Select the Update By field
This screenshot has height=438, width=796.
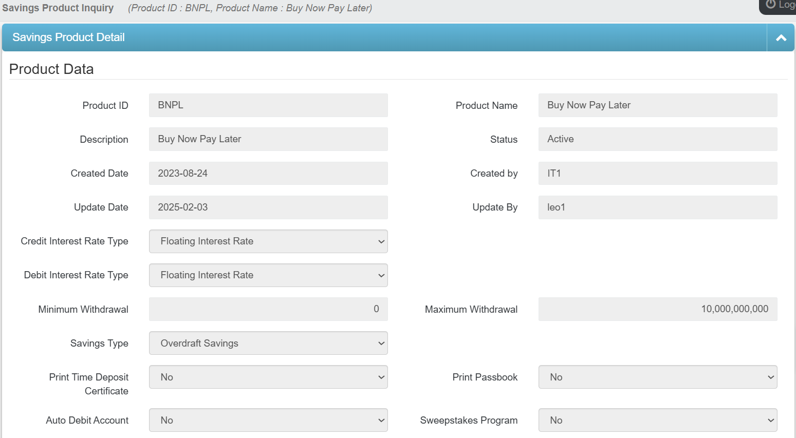[x=657, y=207]
